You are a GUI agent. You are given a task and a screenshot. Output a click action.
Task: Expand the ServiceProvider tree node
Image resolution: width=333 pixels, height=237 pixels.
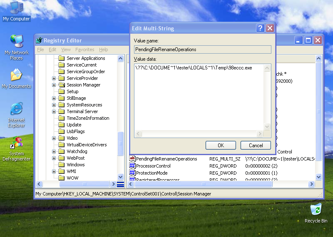pos(54,78)
